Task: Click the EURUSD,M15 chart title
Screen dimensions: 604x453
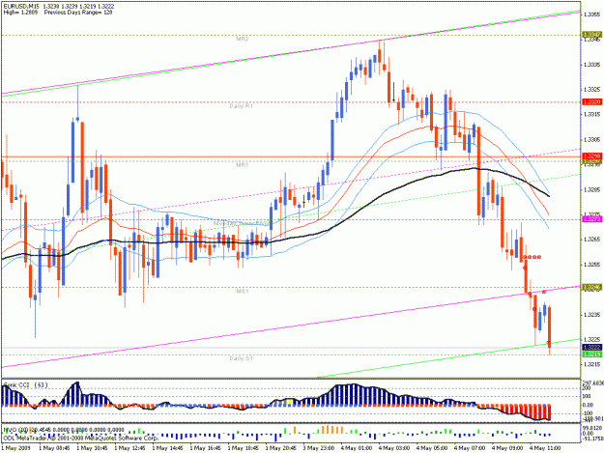Action: click(20, 7)
